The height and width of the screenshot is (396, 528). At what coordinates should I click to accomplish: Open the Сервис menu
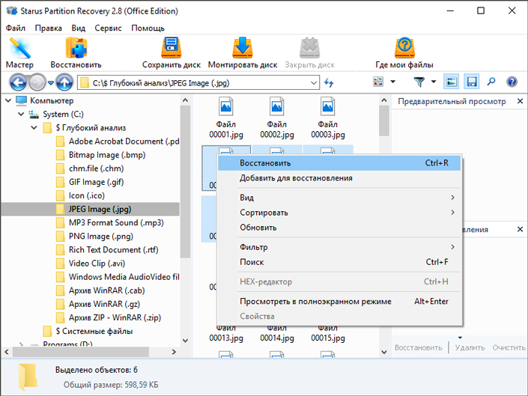point(108,28)
